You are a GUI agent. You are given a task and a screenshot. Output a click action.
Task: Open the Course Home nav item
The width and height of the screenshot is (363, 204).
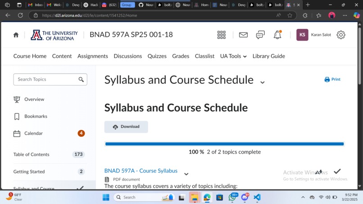30,56
